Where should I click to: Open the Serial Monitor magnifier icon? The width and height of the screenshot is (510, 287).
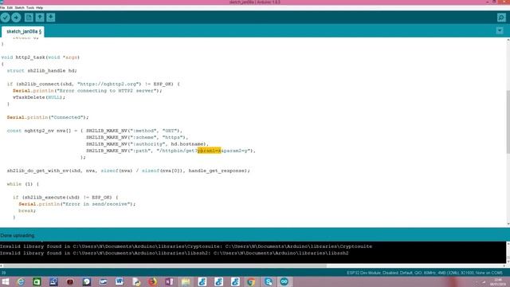pos(501,18)
